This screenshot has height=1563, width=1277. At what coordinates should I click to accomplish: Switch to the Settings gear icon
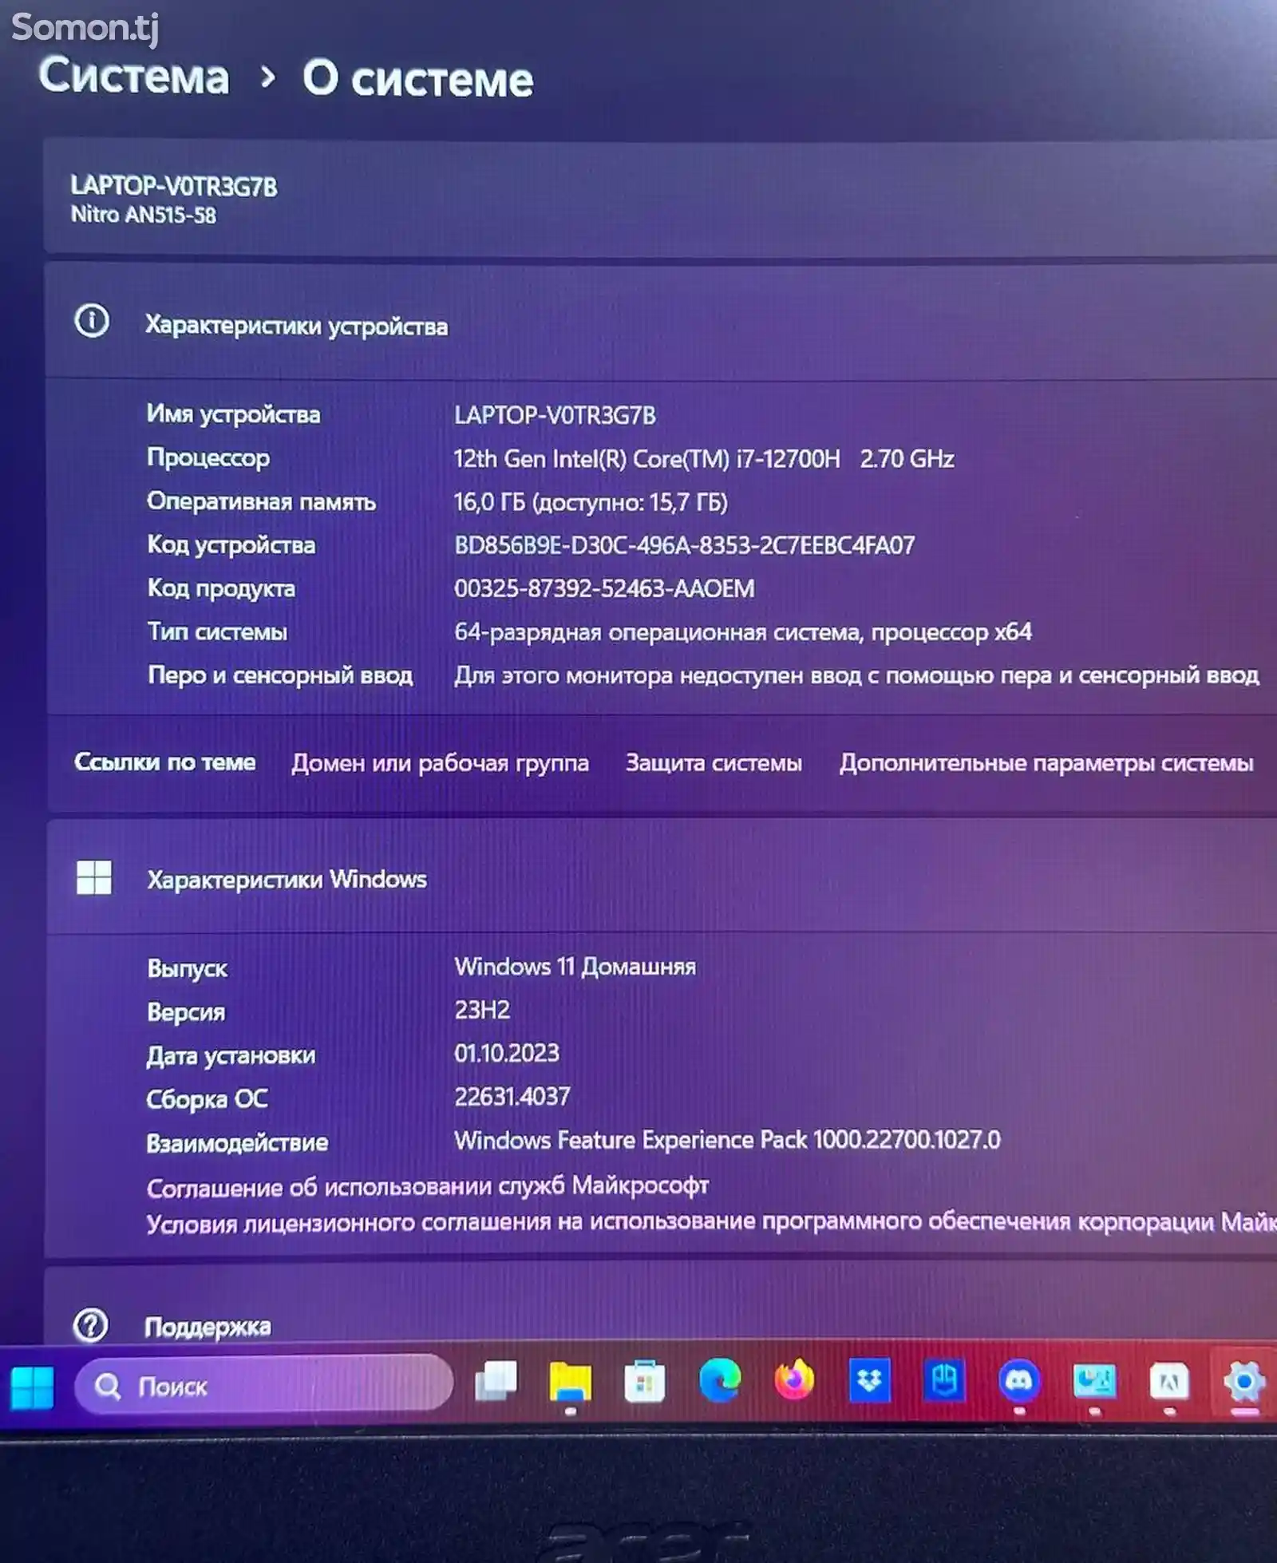1243,1382
